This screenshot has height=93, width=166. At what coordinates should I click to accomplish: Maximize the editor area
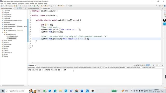click(x=163, y=8)
